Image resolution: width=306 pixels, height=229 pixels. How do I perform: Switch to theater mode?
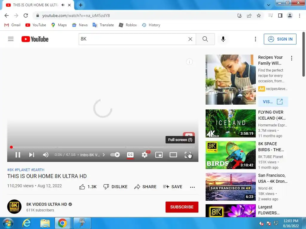(173, 155)
